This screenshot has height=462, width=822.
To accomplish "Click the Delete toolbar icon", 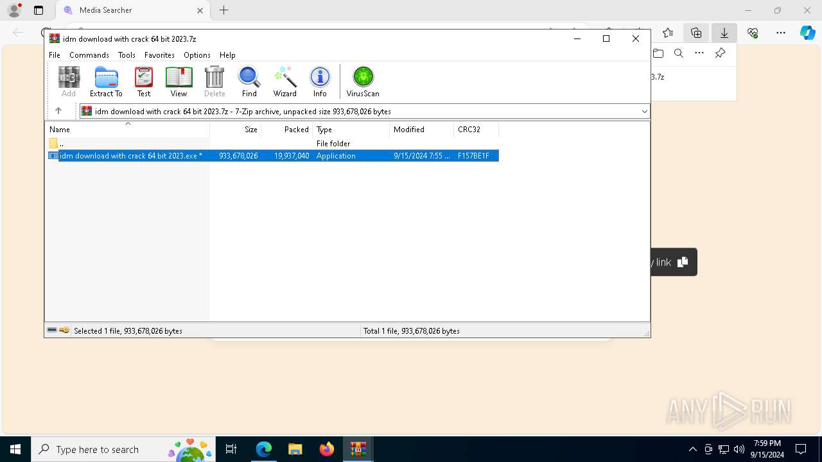I will click(x=214, y=81).
